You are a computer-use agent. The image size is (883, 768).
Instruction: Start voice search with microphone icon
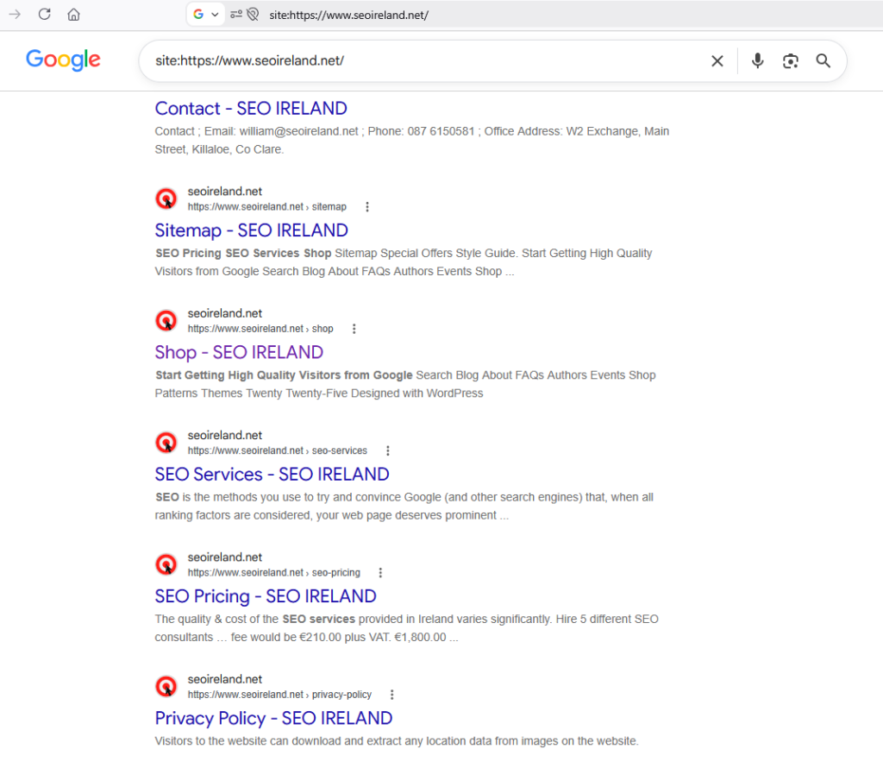[x=757, y=61]
